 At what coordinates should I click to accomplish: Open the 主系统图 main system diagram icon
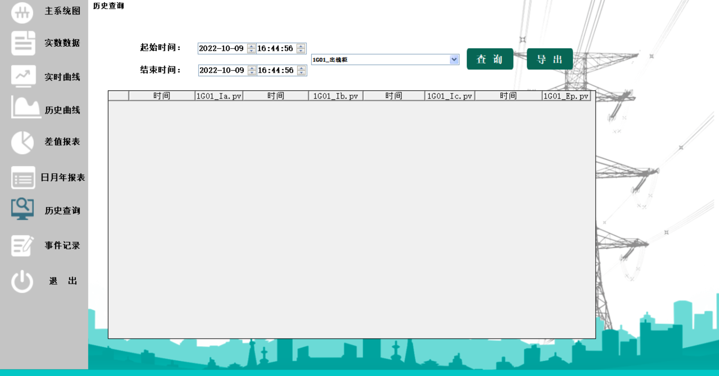point(22,12)
